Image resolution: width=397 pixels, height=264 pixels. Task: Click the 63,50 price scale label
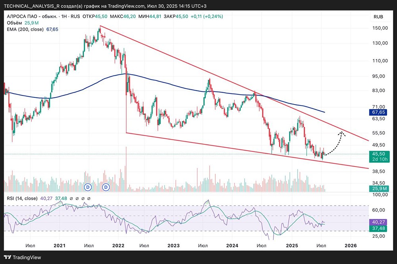pyautogui.click(x=378, y=118)
